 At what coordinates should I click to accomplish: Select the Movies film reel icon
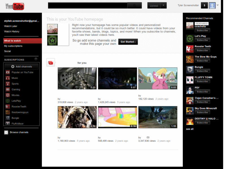click(x=8, y=95)
